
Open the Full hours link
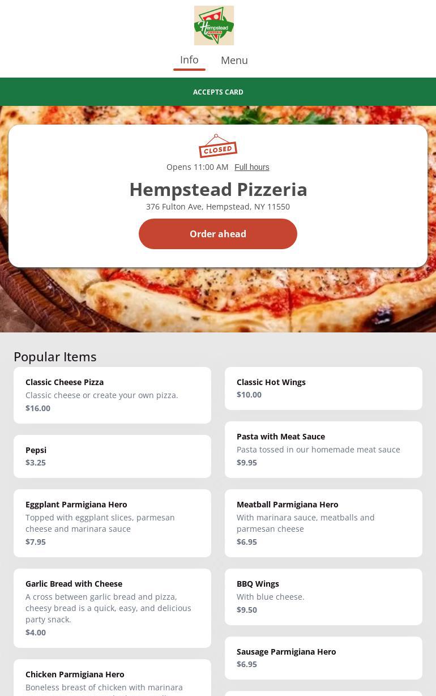point(252,167)
